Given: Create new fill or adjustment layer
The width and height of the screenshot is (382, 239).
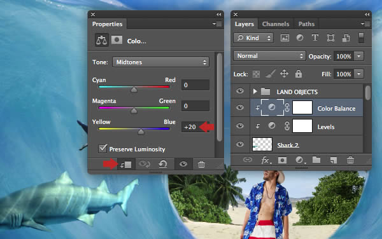Looking at the screenshot, I should [300, 160].
